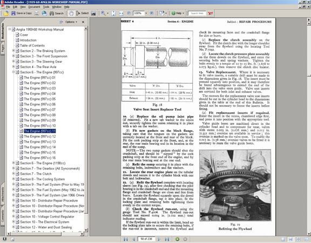Click the Snapshot camera tool
This screenshot has width=311, height=243.
click(93, 13)
